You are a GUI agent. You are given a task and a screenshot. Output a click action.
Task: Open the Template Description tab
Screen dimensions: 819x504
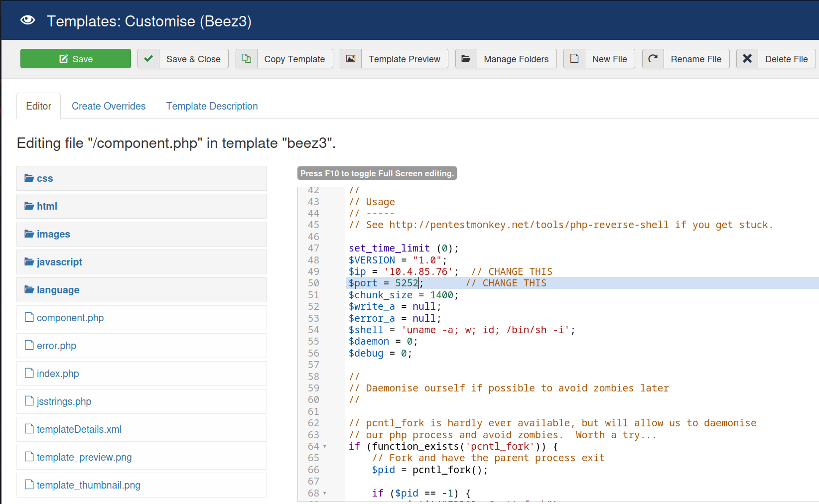[212, 106]
